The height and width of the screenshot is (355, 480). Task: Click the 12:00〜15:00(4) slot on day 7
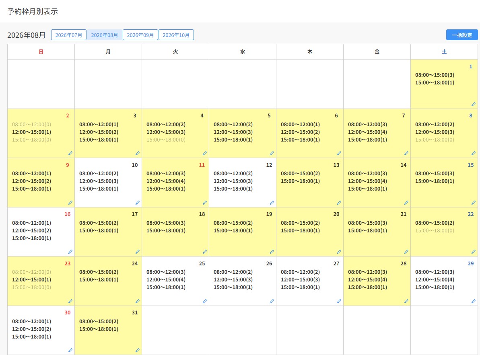[367, 132]
